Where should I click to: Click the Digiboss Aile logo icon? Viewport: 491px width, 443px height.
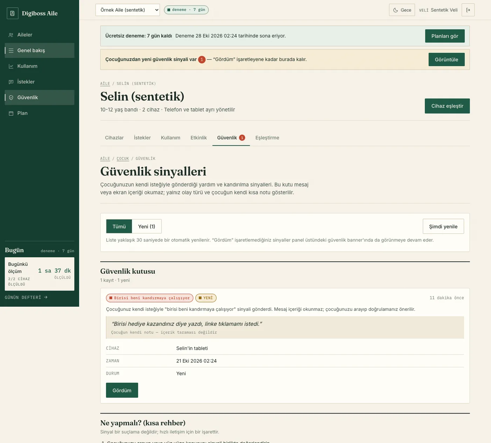tap(12, 13)
